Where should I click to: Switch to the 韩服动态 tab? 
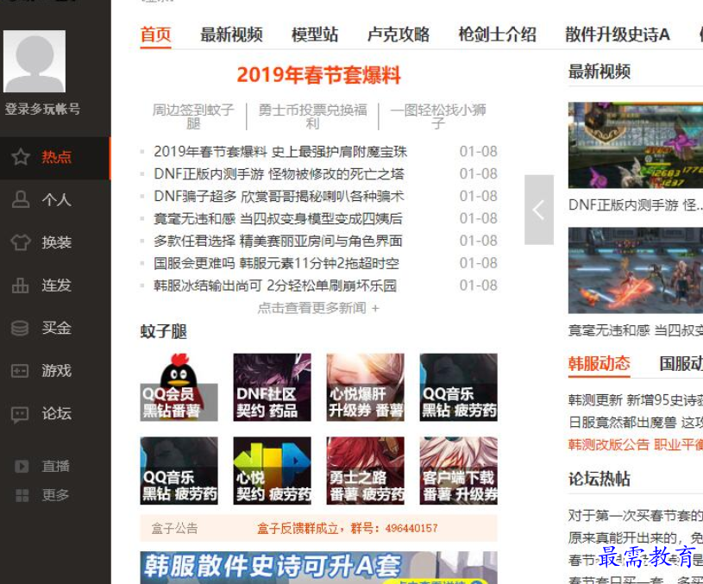coord(599,363)
